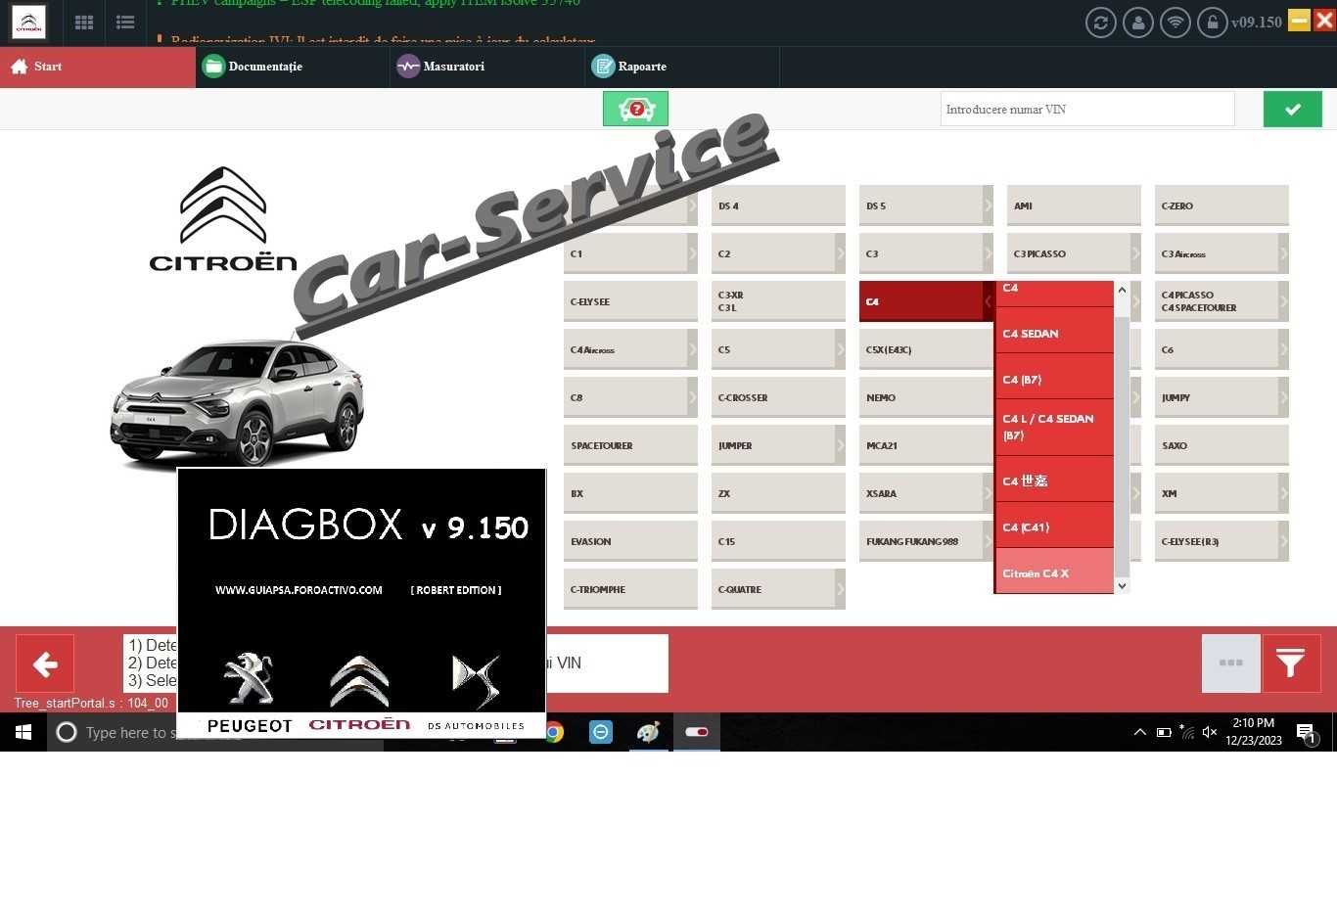Screen dimensions: 1337x915
Task: Confirm VIN with green checkmark button
Action: point(1292,109)
